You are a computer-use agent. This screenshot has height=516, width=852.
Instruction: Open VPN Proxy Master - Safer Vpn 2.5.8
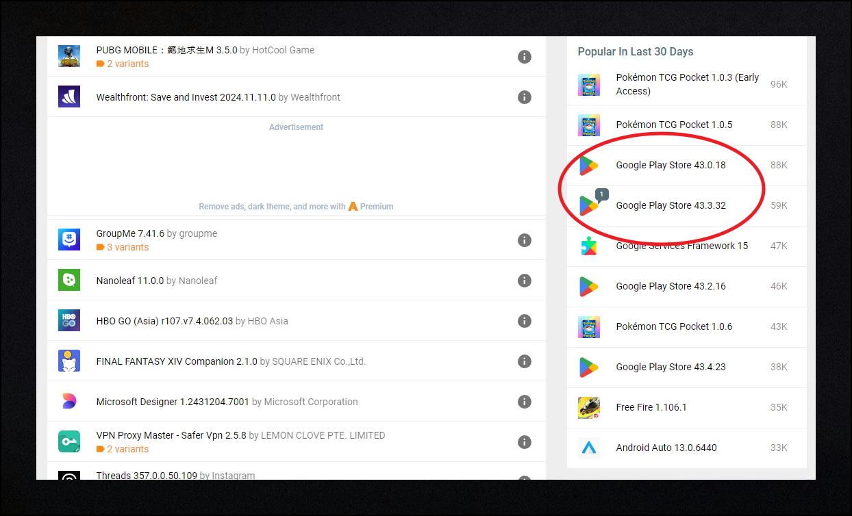[x=171, y=435]
